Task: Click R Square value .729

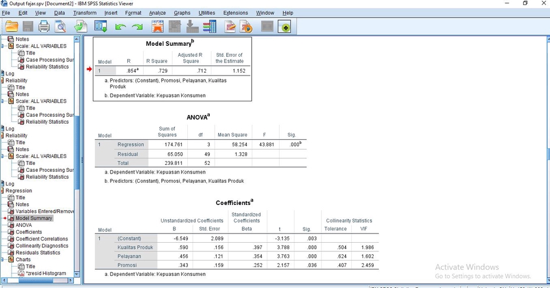Action: pos(162,71)
